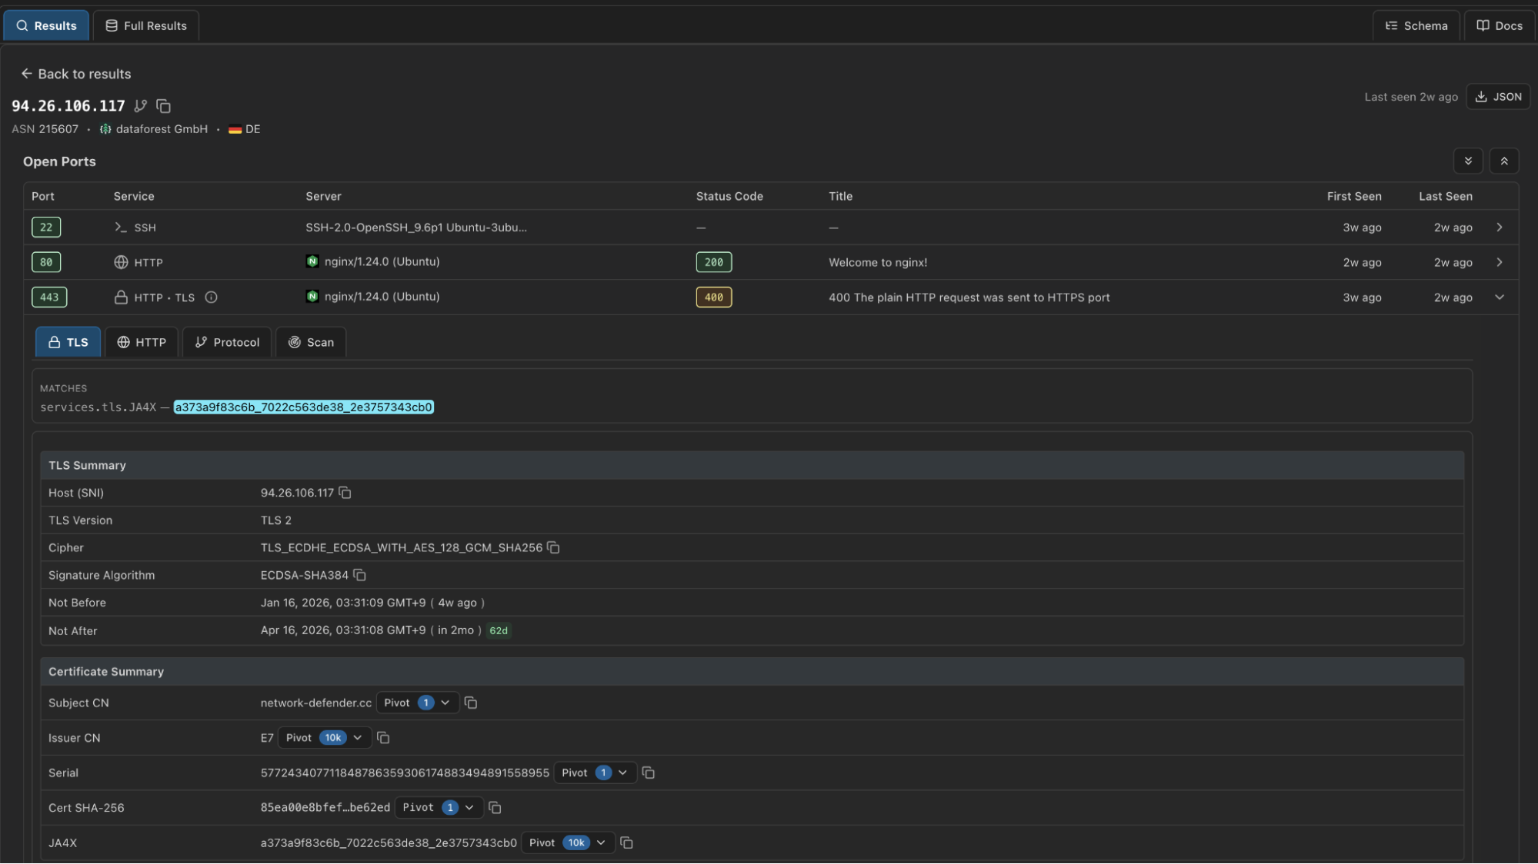Copy the Host SNI value
This screenshot has height=864, width=1538.
(x=344, y=493)
